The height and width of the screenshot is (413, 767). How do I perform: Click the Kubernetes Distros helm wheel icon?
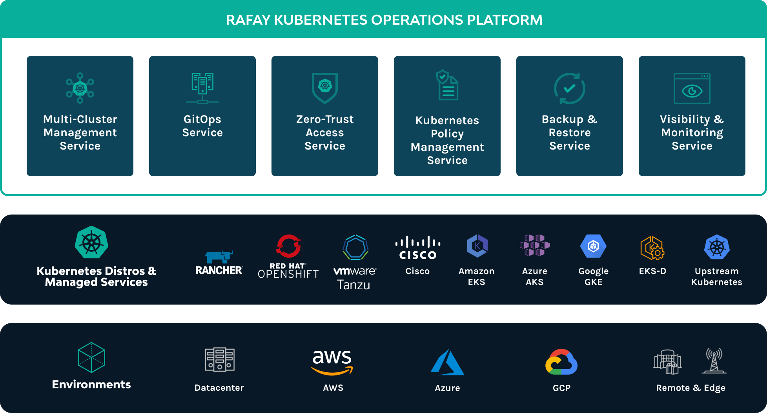[91, 242]
